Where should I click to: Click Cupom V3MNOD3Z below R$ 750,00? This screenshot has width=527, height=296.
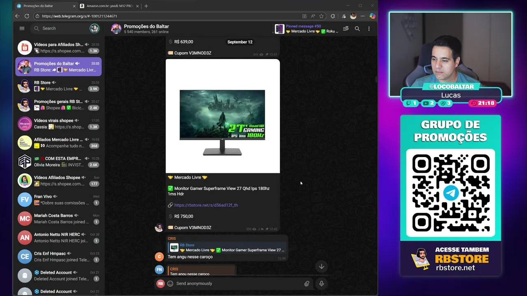193,227
